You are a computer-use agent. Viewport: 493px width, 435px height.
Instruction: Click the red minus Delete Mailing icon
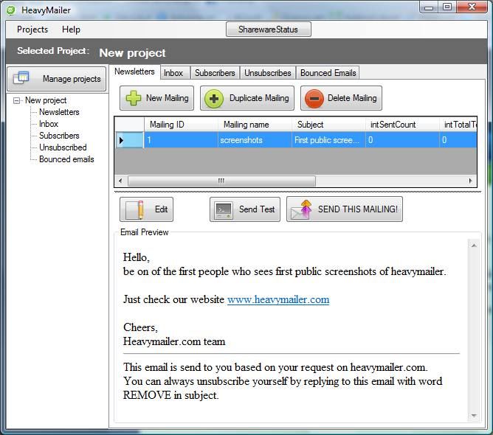click(x=314, y=99)
